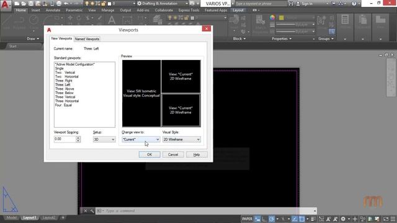
Task: Click the Plot printer icon
Action: click(59, 4)
